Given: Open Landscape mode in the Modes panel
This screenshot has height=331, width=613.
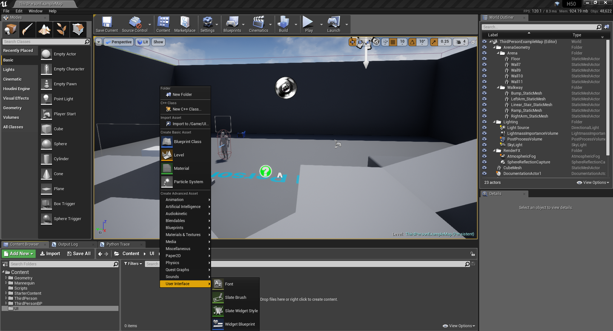Looking at the screenshot, I should [44, 30].
